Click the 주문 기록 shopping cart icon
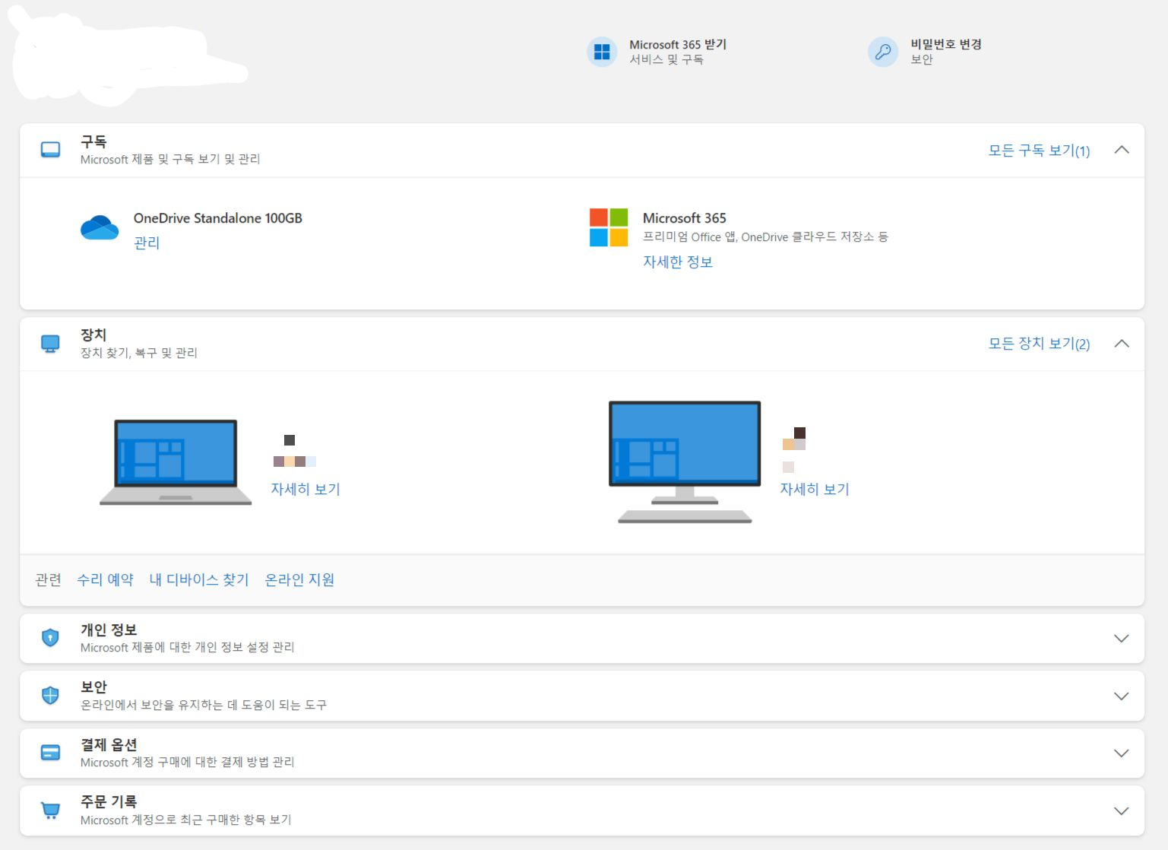Image resolution: width=1168 pixels, height=850 pixels. pyautogui.click(x=50, y=810)
